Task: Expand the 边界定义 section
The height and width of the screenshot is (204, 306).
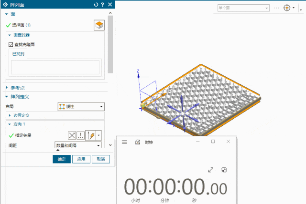Action: (10, 115)
